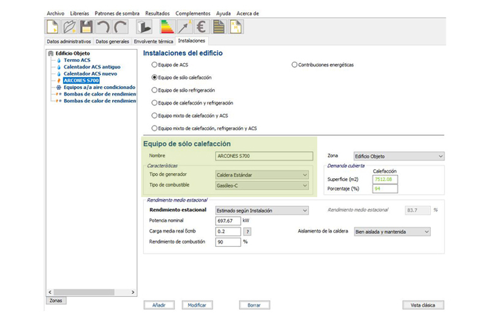Click the Superficie (m2) calefacción field

(x=385, y=179)
